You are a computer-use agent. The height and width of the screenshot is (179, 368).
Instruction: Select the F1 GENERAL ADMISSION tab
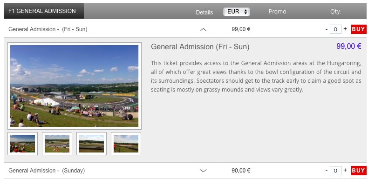pyautogui.click(x=44, y=11)
